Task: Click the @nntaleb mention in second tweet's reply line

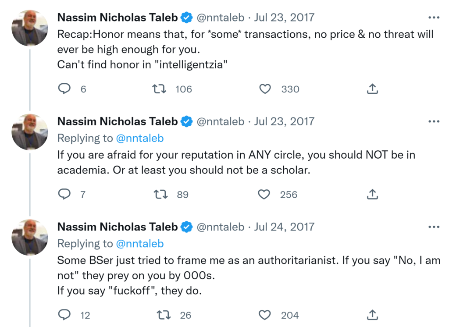Action: [139, 139]
